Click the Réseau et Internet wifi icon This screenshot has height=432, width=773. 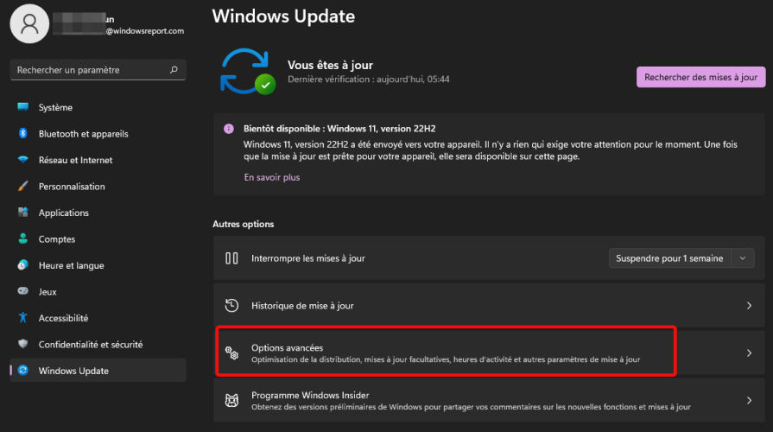click(22, 160)
